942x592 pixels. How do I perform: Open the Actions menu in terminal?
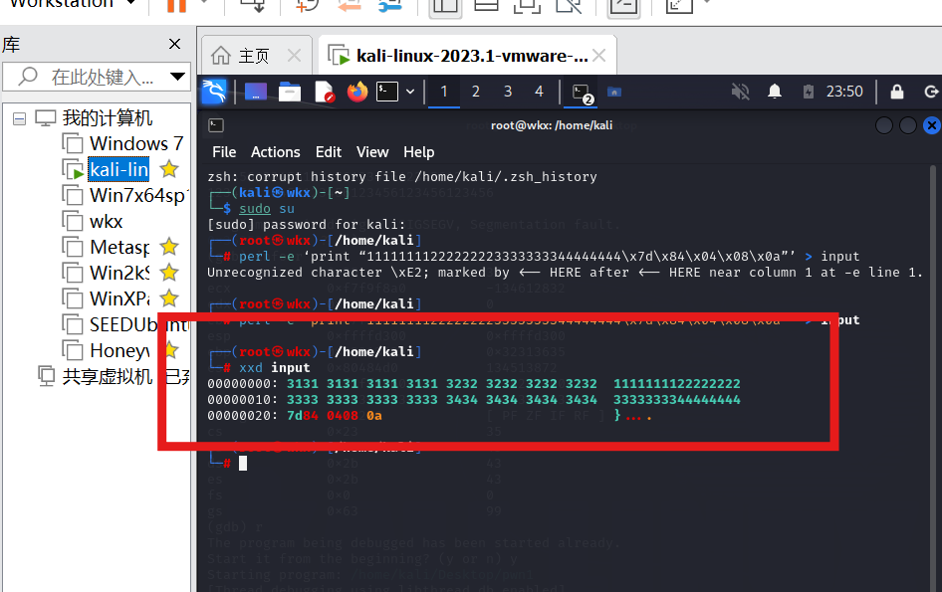[x=275, y=152]
